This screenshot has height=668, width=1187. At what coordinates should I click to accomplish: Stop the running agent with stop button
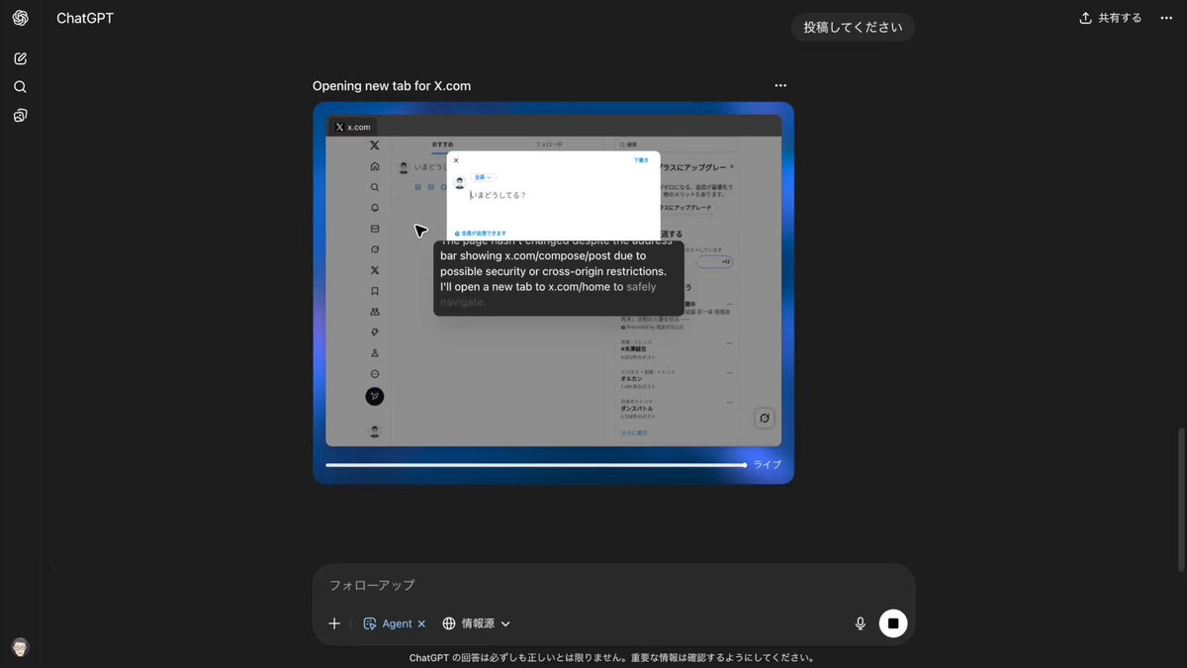(x=893, y=623)
